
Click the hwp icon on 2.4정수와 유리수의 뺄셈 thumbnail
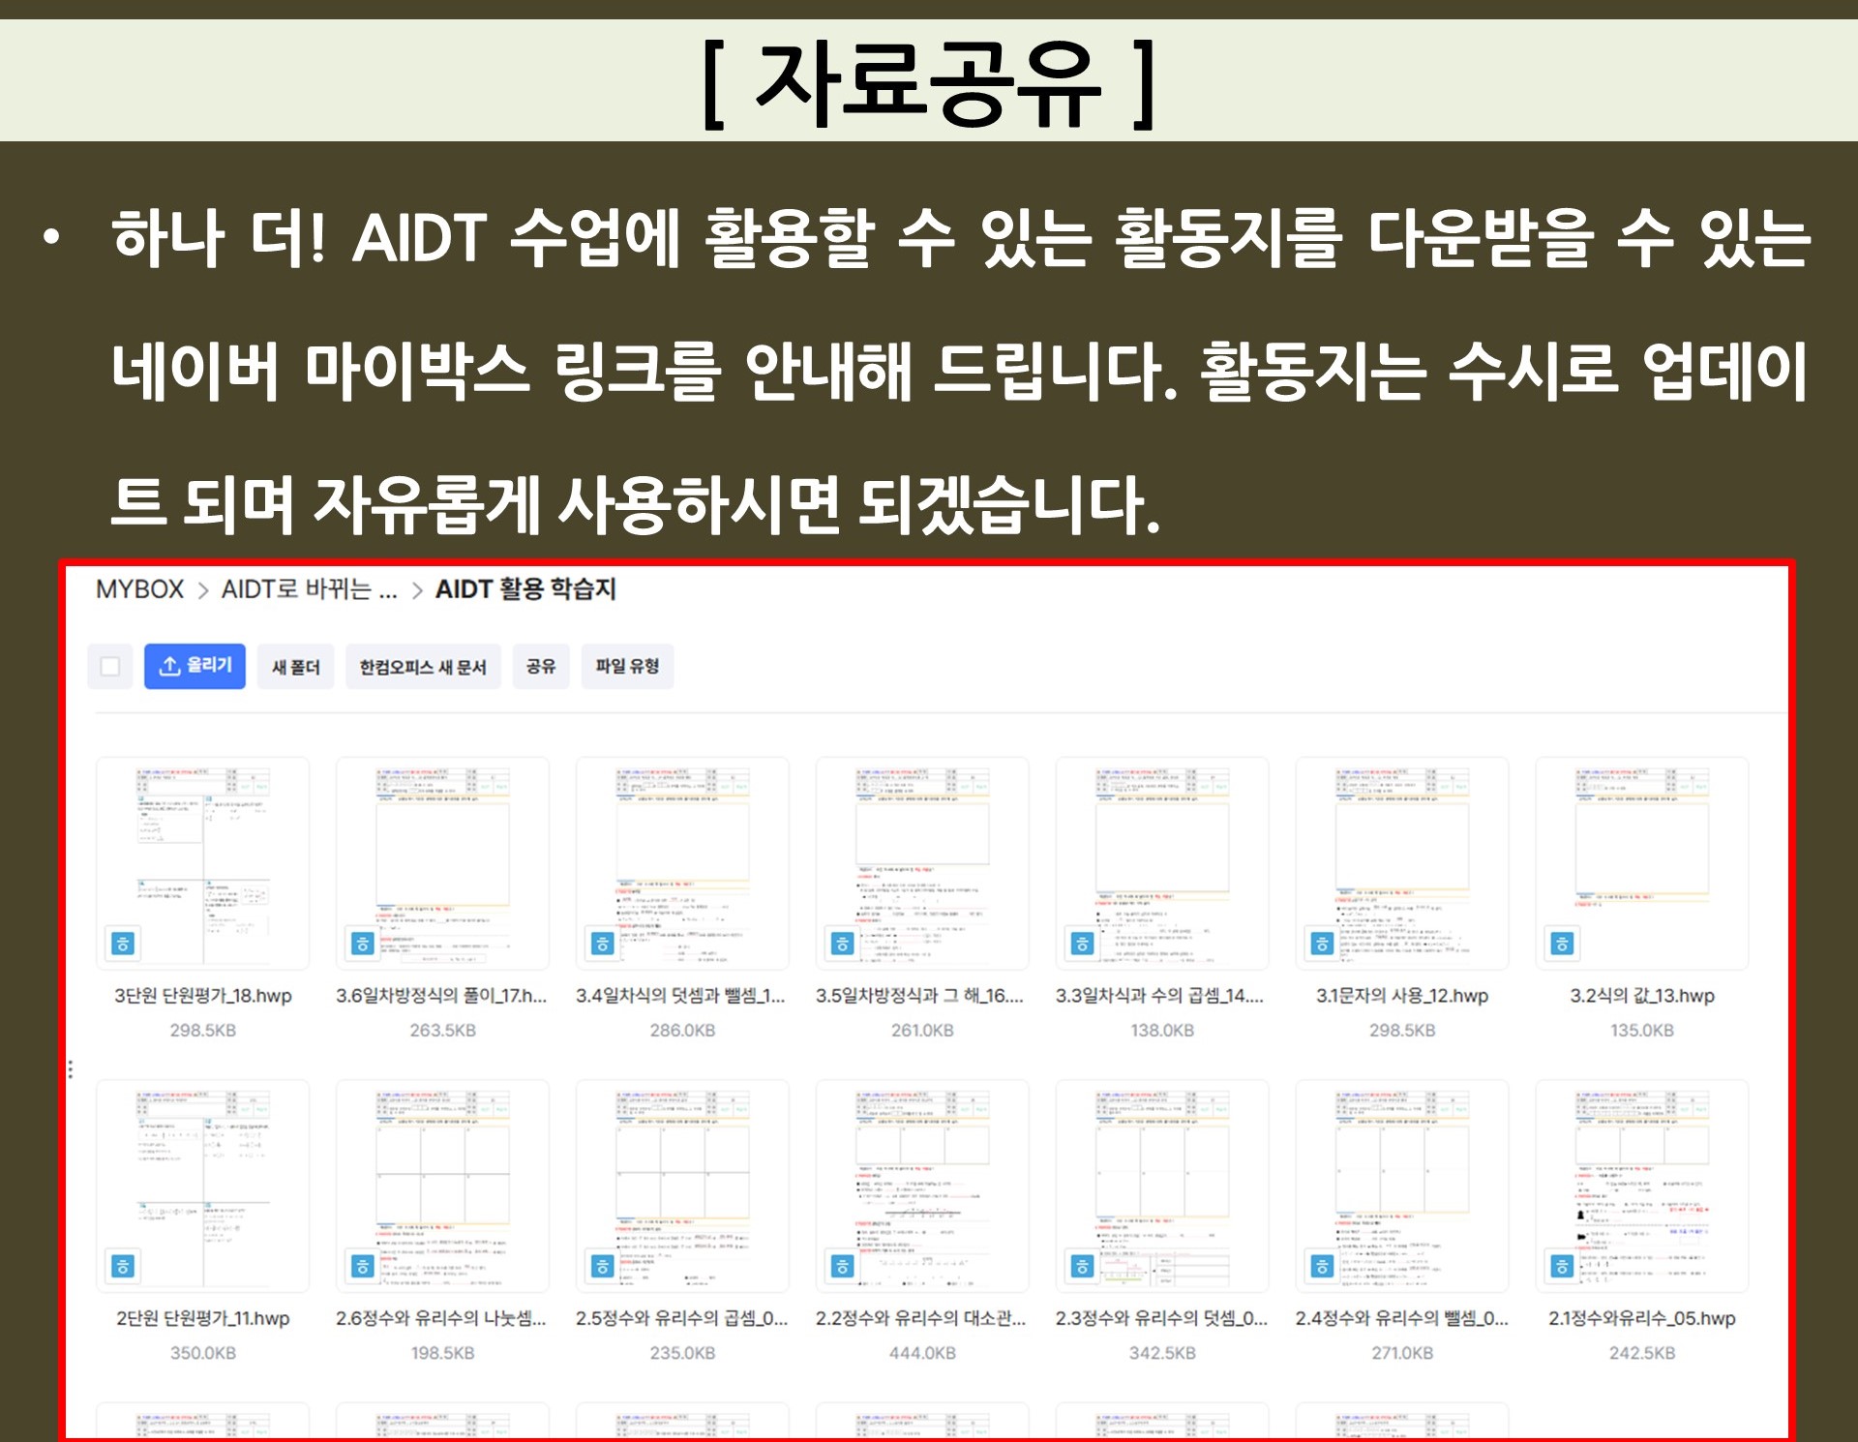pos(1322,1266)
